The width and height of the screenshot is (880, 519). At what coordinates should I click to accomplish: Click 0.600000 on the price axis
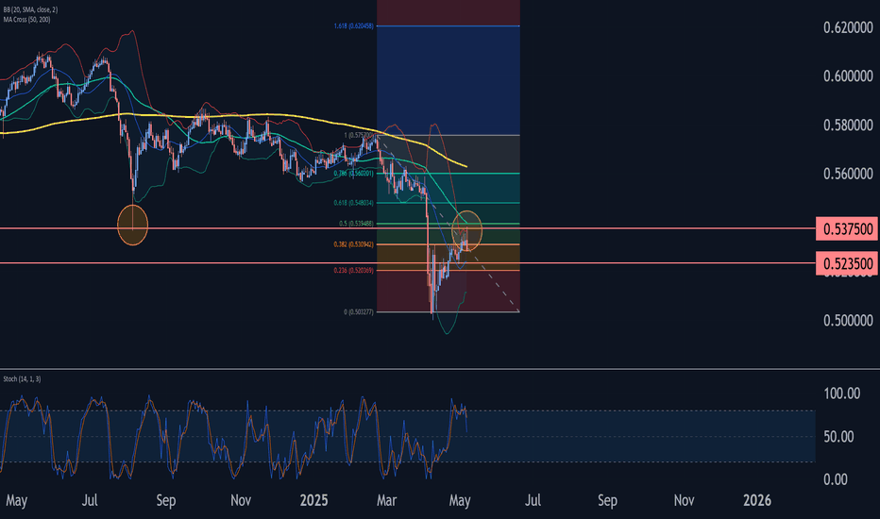pos(848,76)
